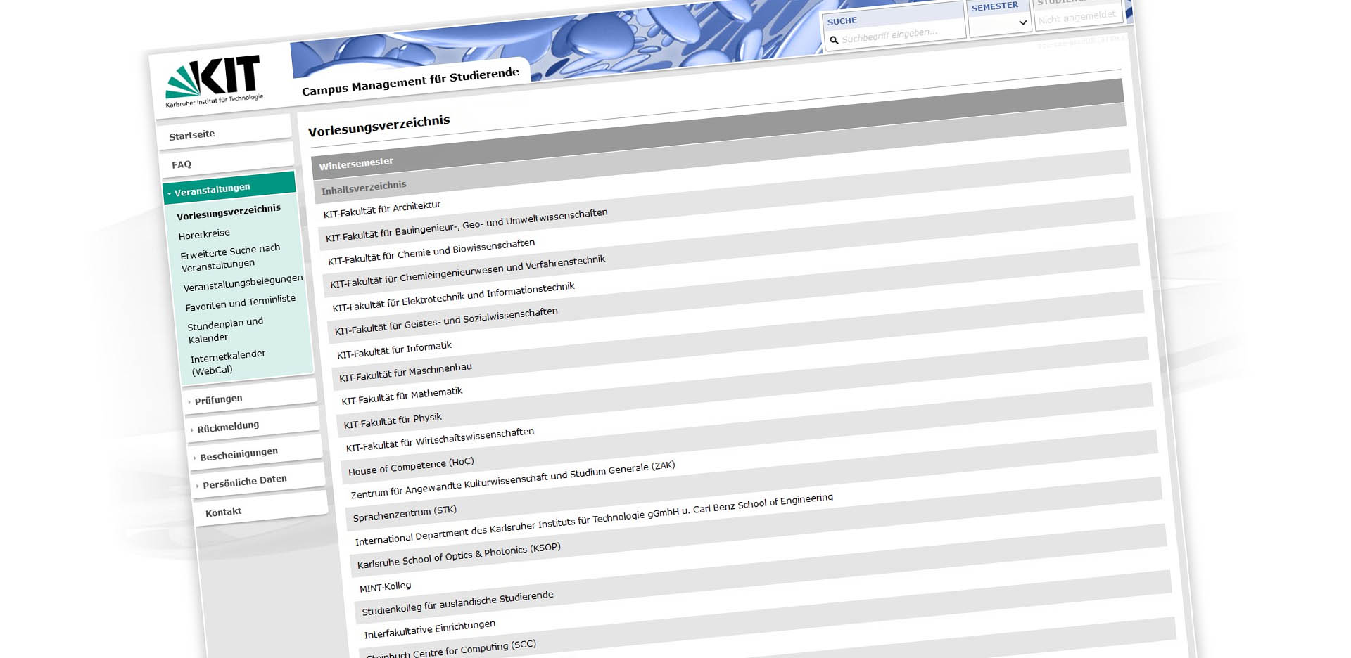Open KIT-Fakultät für Architektur
Screen dimensions: 1351x658
click(x=381, y=209)
